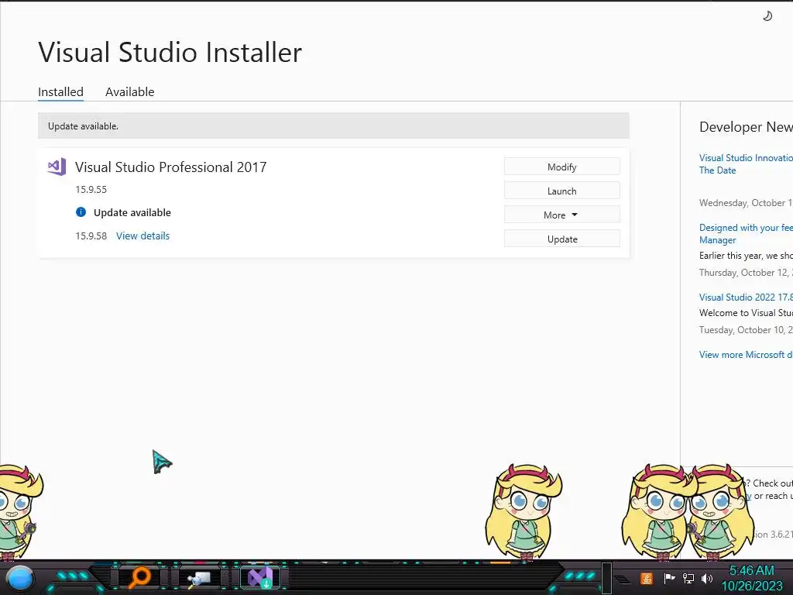Click the Developer News heading
The image size is (793, 595).
(746, 127)
